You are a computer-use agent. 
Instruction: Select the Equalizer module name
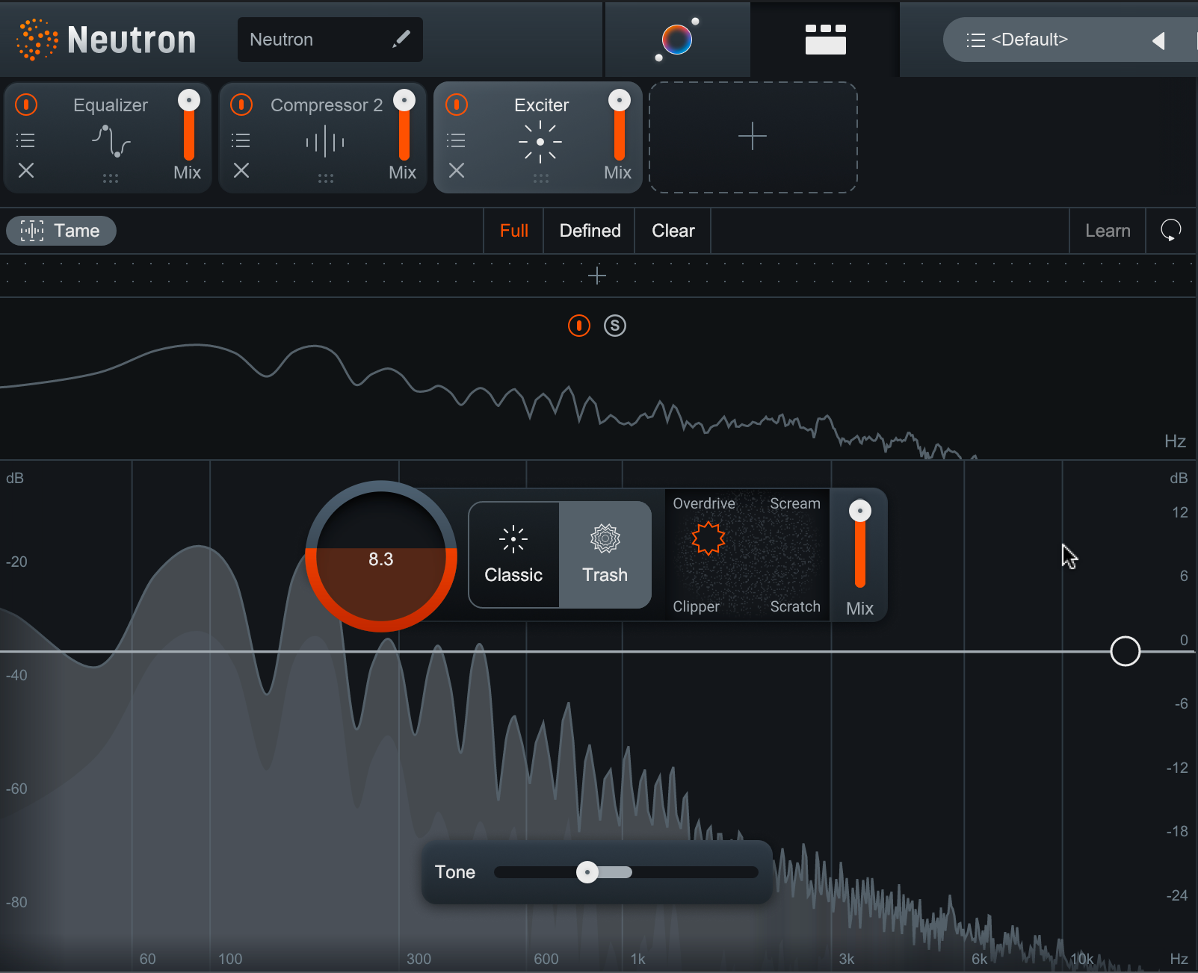tap(111, 105)
